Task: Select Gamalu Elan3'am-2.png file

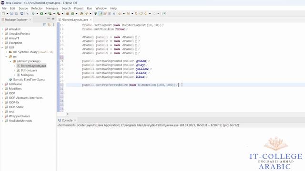Action: [29, 79]
